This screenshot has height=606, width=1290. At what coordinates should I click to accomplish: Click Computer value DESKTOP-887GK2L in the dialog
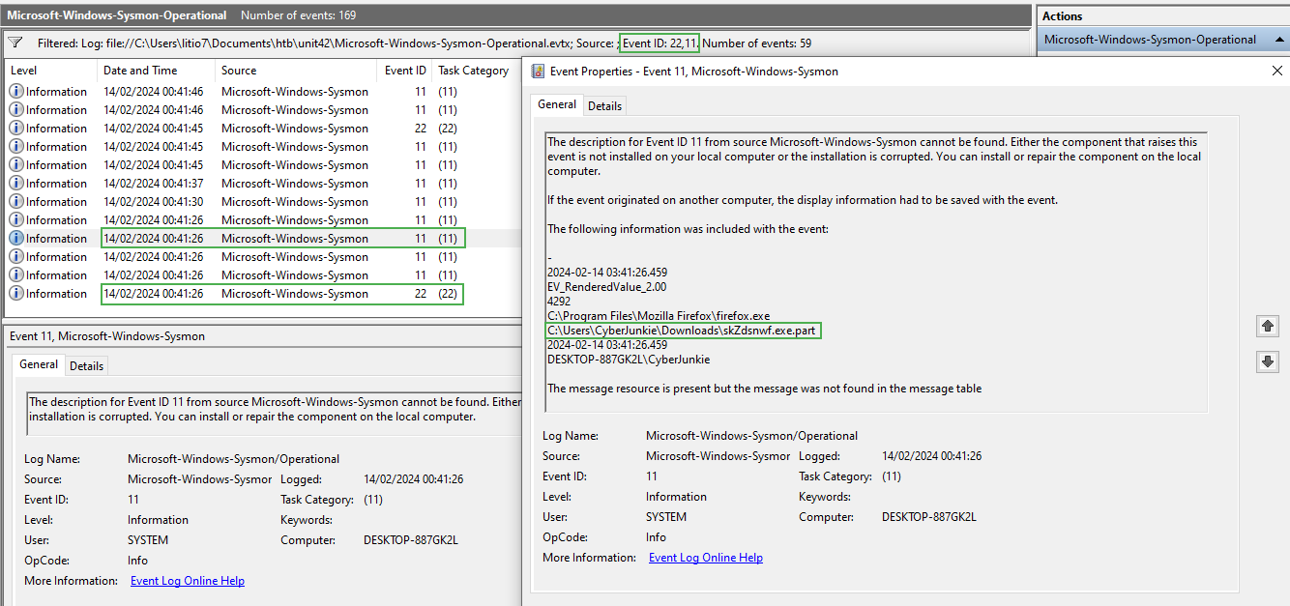pos(929,517)
